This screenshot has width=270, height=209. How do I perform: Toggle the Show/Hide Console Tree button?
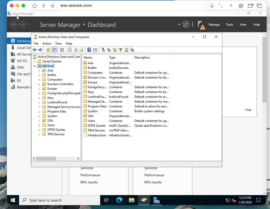54,50
